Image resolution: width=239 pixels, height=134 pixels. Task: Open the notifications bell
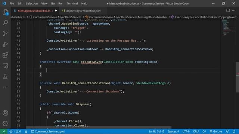[x=234, y=131]
